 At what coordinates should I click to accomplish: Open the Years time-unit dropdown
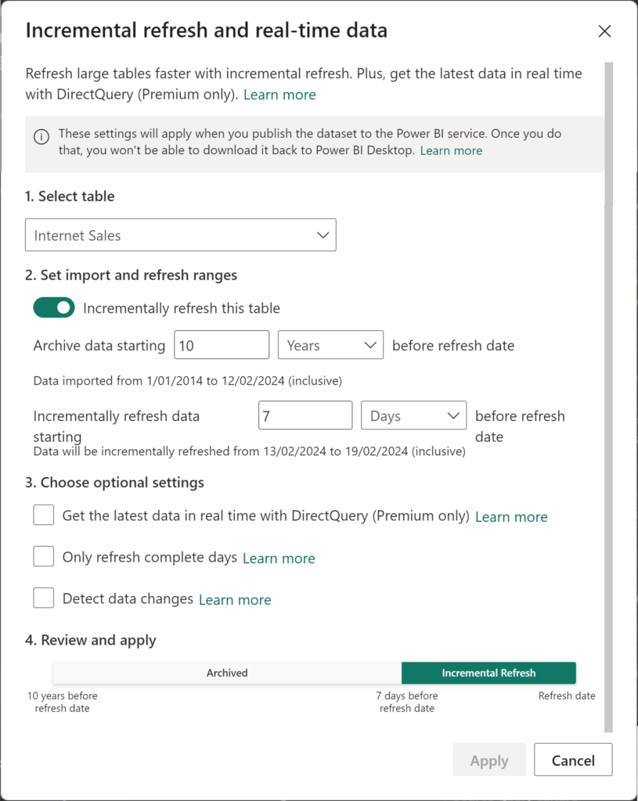click(x=330, y=344)
